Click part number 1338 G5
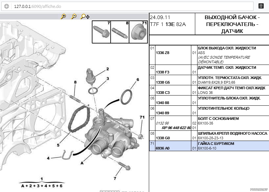This screenshot has height=192, width=269. coord(163,82)
